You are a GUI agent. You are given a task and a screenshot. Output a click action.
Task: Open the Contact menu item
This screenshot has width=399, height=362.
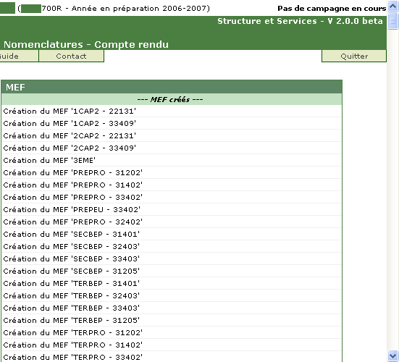(71, 56)
